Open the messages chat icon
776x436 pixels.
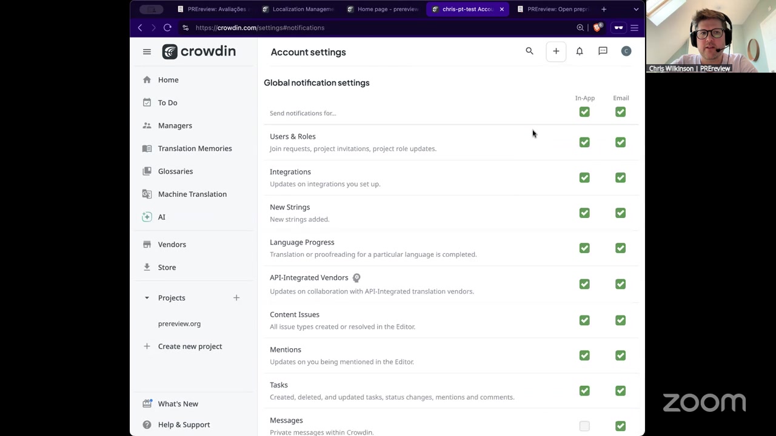pyautogui.click(x=603, y=51)
